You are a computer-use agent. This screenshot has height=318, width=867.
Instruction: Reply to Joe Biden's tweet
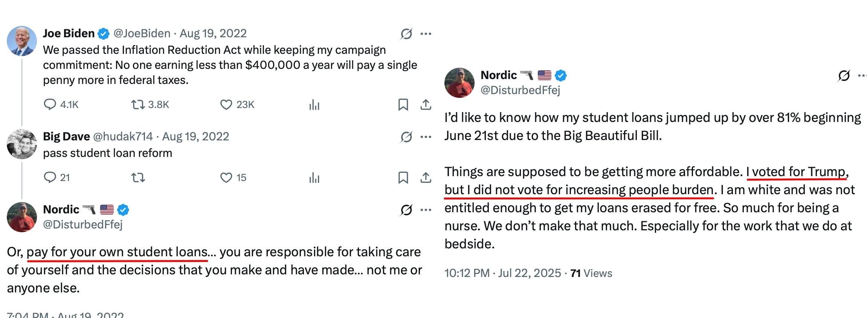click(x=50, y=104)
